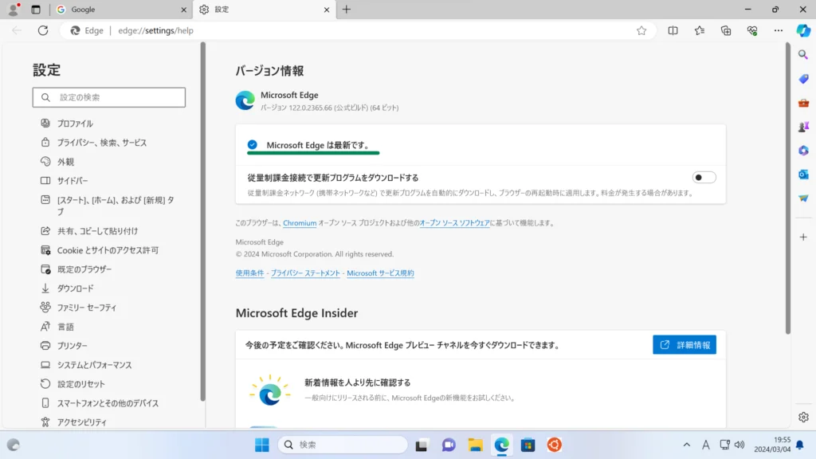The height and width of the screenshot is (459, 816).
Task: Select プライバシー、検索、サービス in settings menu
Action: [101, 143]
